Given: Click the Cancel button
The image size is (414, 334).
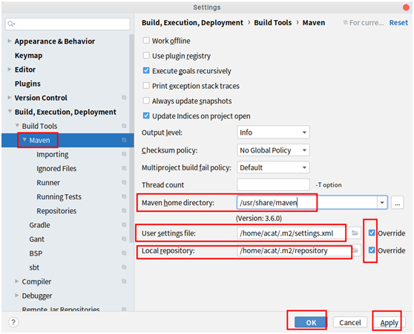Looking at the screenshot, I should coord(350,322).
